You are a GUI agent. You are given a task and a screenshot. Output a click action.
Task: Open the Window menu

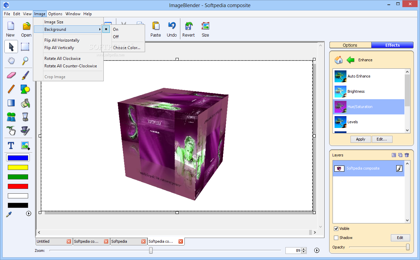pyautogui.click(x=73, y=14)
